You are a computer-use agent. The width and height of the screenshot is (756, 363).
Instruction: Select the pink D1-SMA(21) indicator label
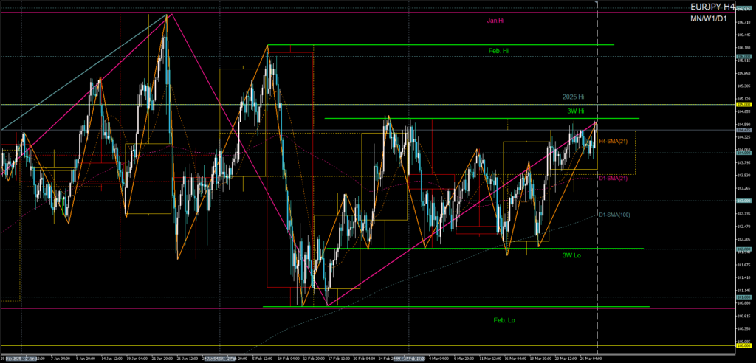pos(612,178)
